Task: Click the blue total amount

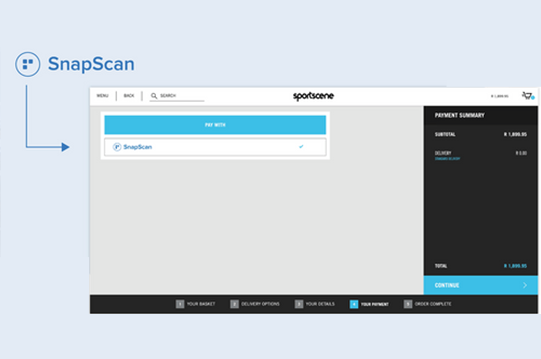Action: click(516, 266)
